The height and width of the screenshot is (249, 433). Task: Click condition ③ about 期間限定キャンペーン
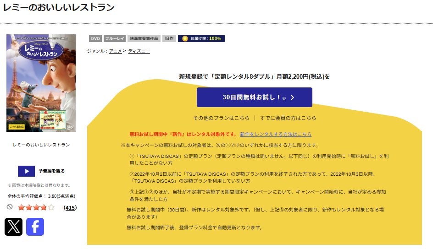coord(258,195)
